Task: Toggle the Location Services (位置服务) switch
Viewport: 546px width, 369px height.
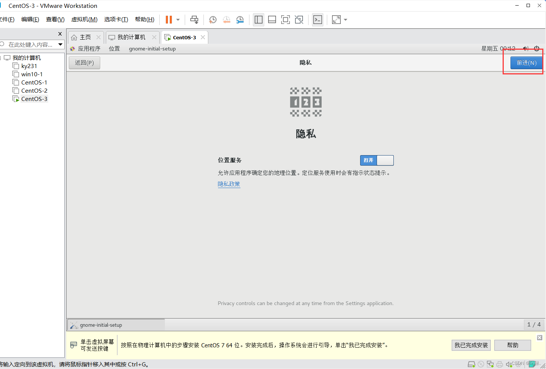Action: point(377,160)
